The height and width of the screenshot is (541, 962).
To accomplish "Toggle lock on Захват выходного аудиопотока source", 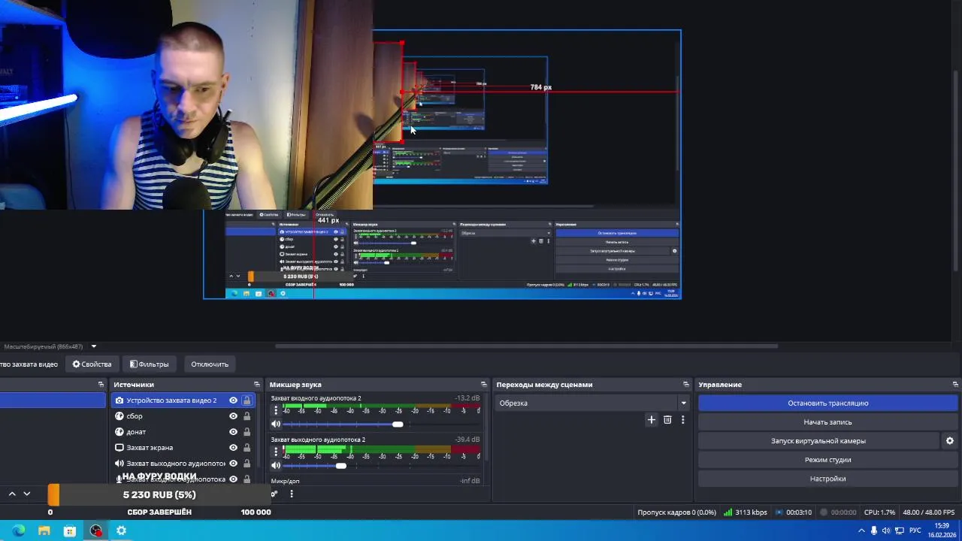I will [x=247, y=464].
